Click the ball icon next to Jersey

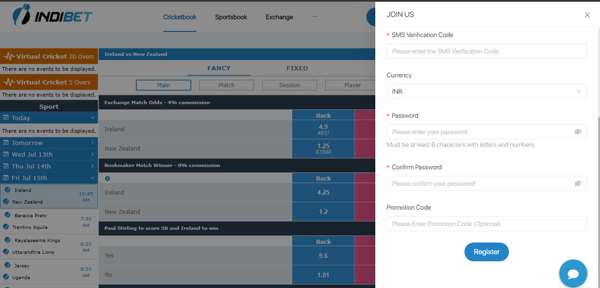(8, 265)
